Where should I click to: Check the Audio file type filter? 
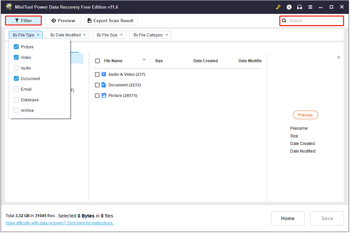click(x=16, y=68)
